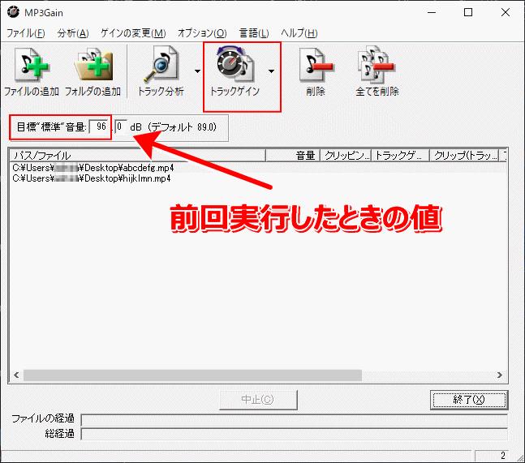The height and width of the screenshot is (463, 525).
Task: Open dropdown arrow next to トラックゲイン
Action: (271, 71)
